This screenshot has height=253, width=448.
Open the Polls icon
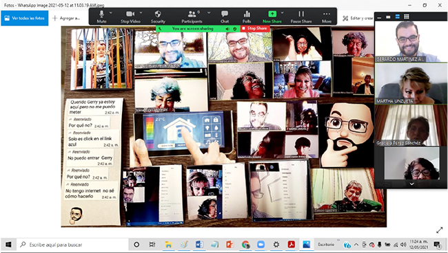pos(247,16)
